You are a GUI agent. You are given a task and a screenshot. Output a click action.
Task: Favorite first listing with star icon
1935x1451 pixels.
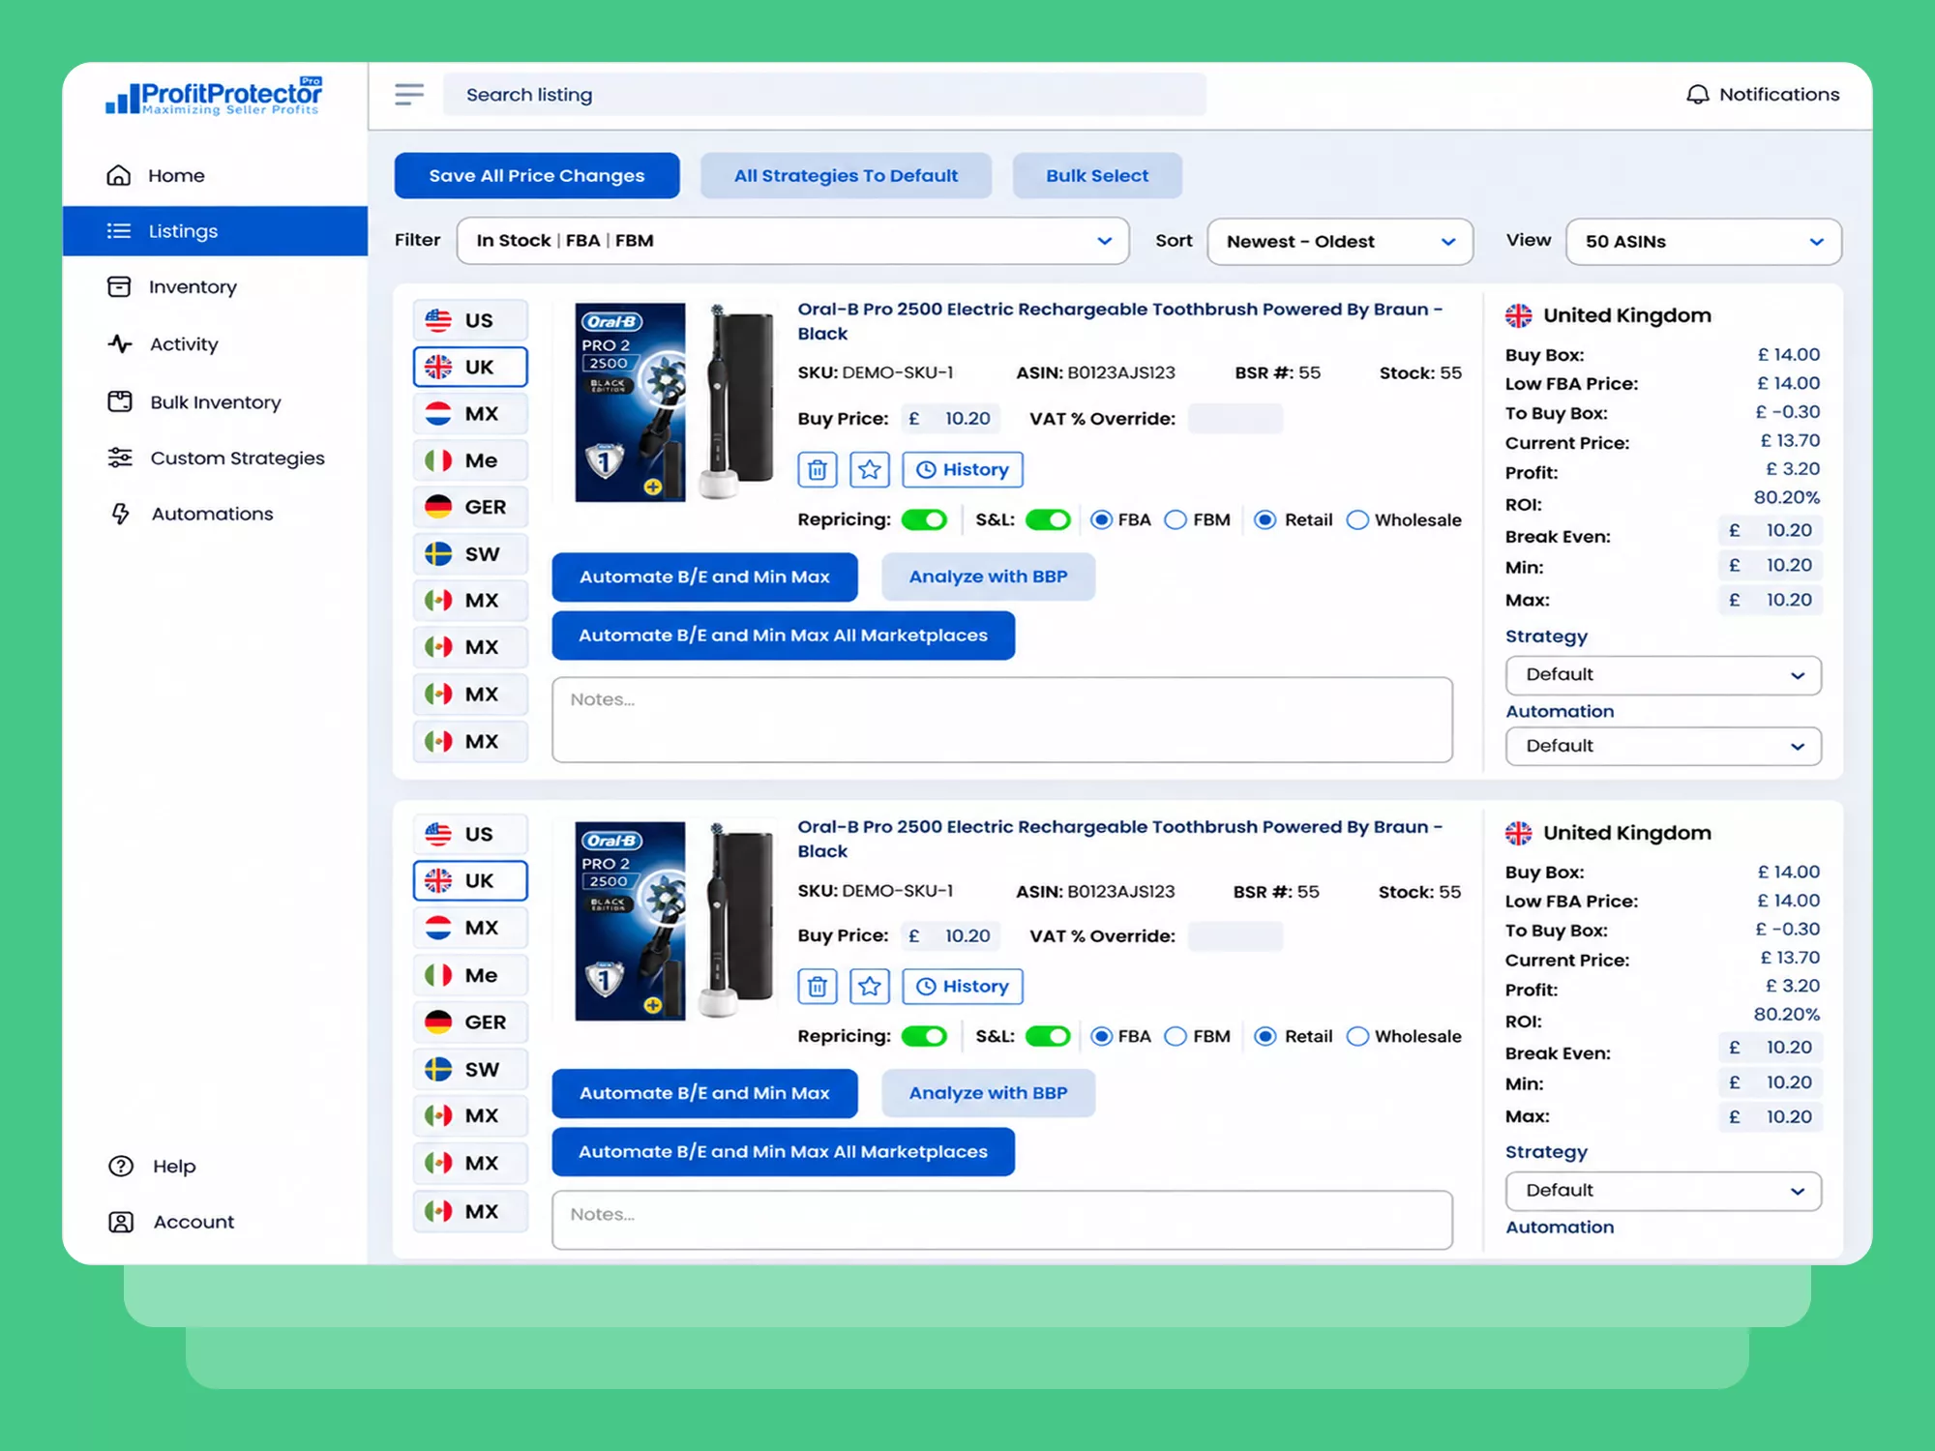tap(870, 469)
